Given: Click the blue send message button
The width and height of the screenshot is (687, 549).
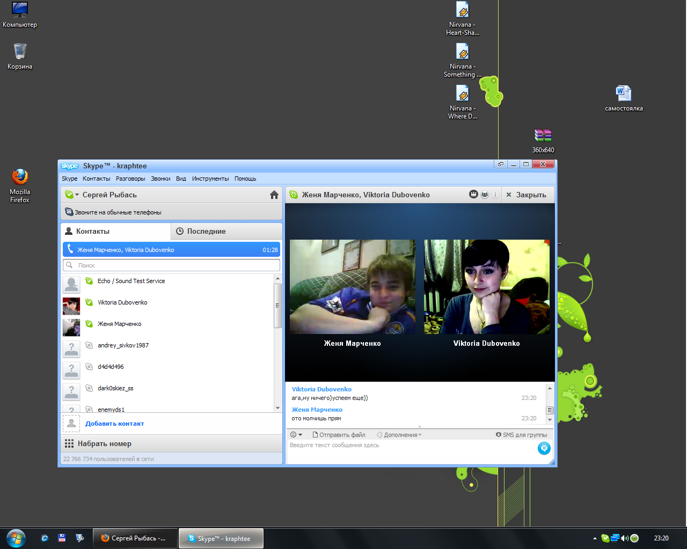Looking at the screenshot, I should [544, 448].
